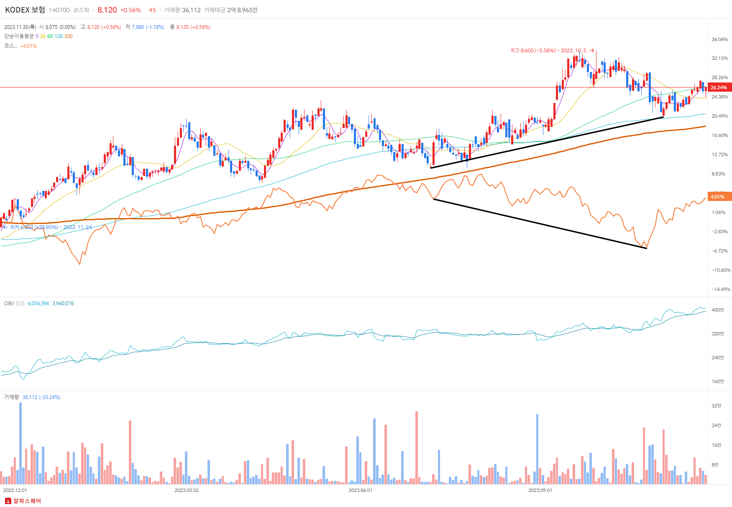Click the KODEX 보험 stock title
732x507 pixels.
pyautogui.click(x=25, y=10)
